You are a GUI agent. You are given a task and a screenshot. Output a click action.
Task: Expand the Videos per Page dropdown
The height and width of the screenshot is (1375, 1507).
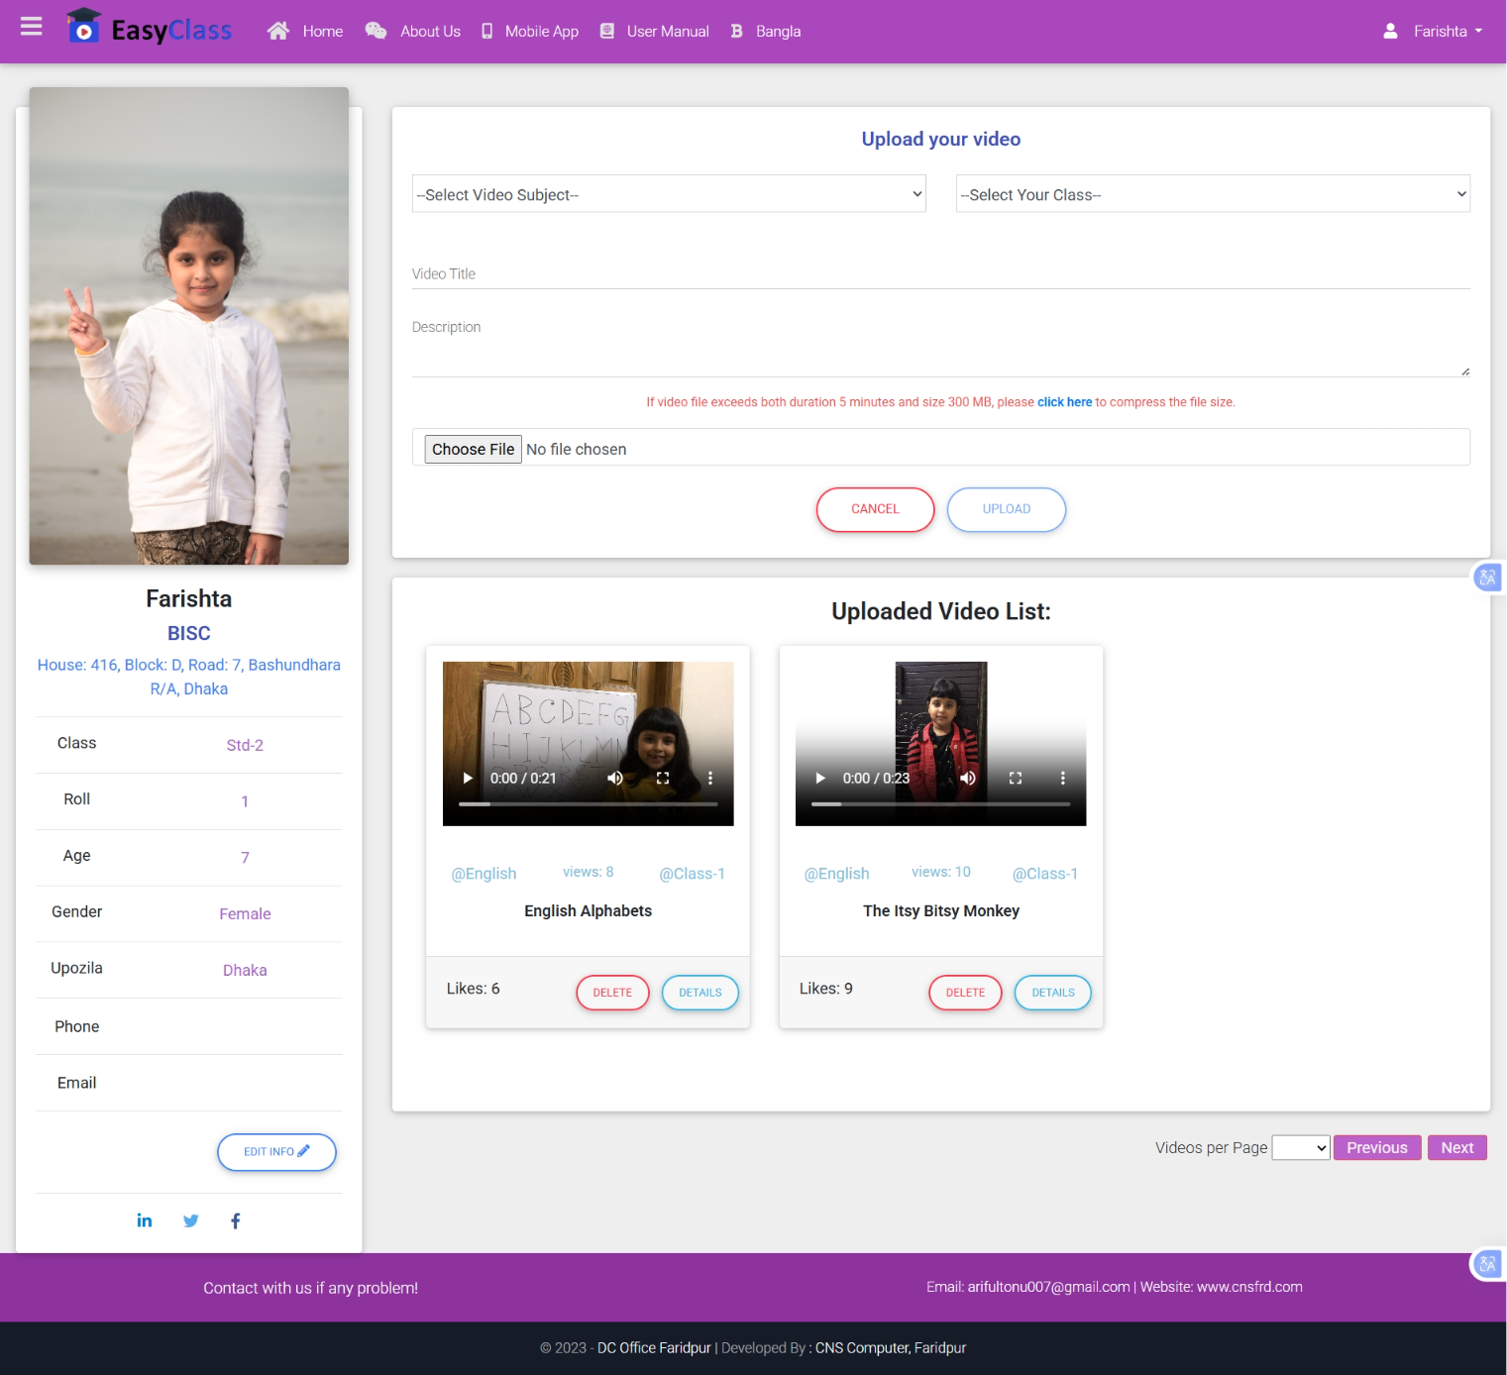point(1300,1148)
